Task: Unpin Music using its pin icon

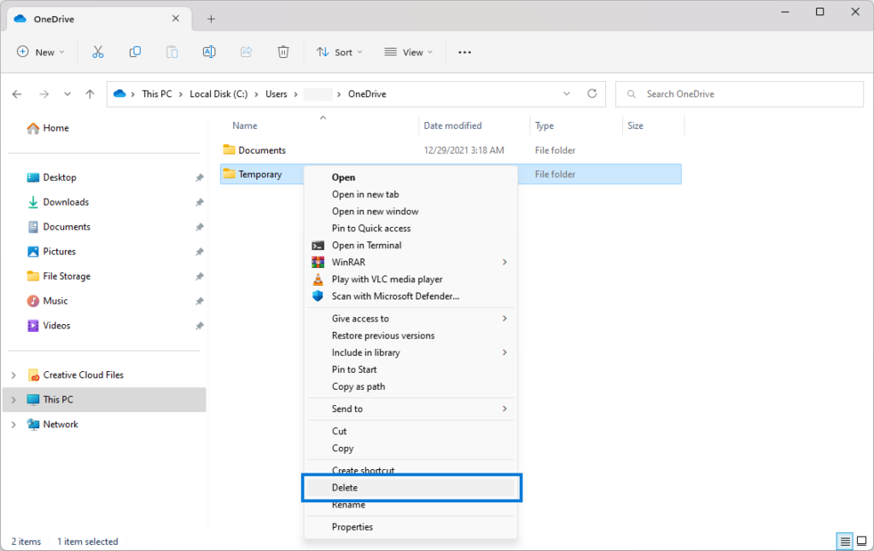Action: coord(199,301)
